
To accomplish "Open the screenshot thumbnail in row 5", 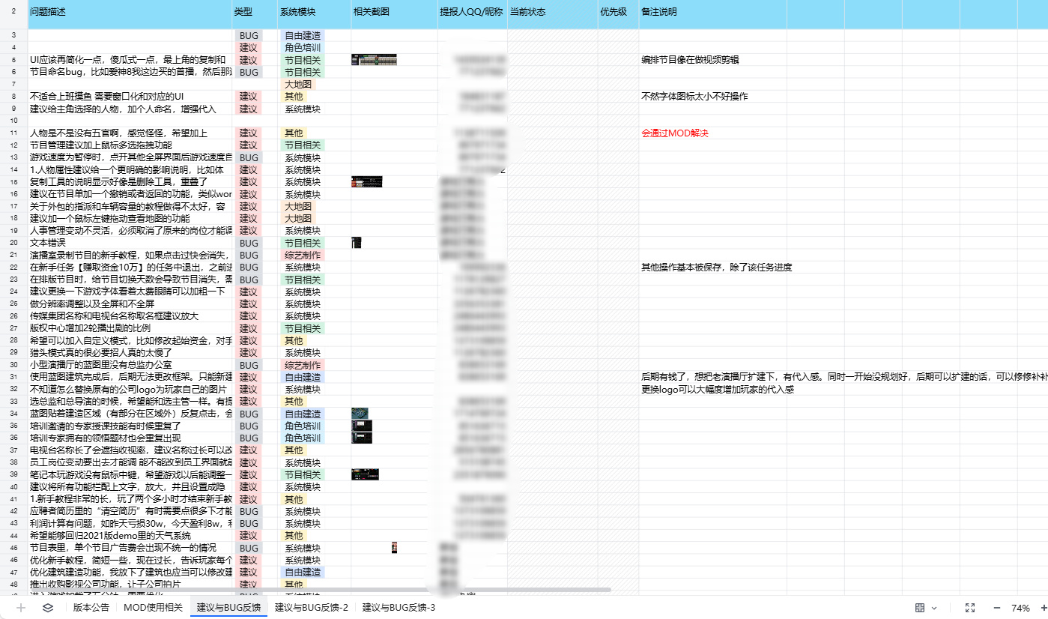I will pyautogui.click(x=374, y=60).
